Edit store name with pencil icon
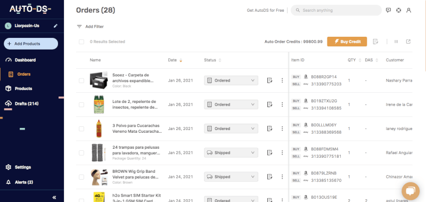This screenshot has height=202, width=426. (x=56, y=26)
